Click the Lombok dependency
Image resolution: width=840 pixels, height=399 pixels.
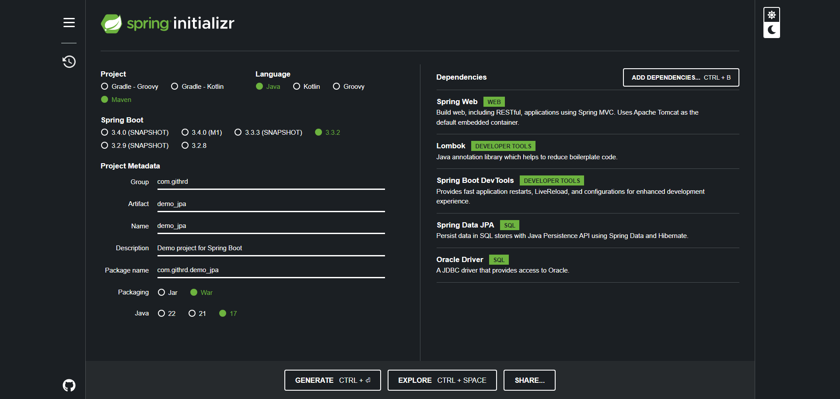(x=588, y=151)
